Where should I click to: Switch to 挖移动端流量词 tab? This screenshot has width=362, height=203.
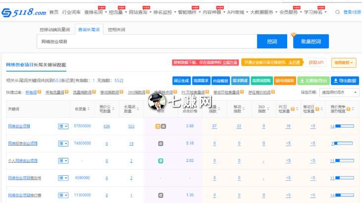(x=54, y=30)
